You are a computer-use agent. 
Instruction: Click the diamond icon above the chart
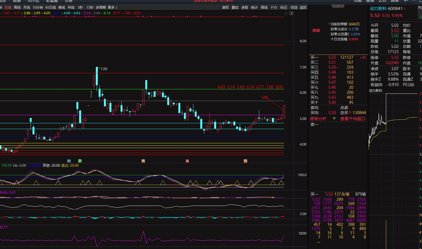[286, 13]
